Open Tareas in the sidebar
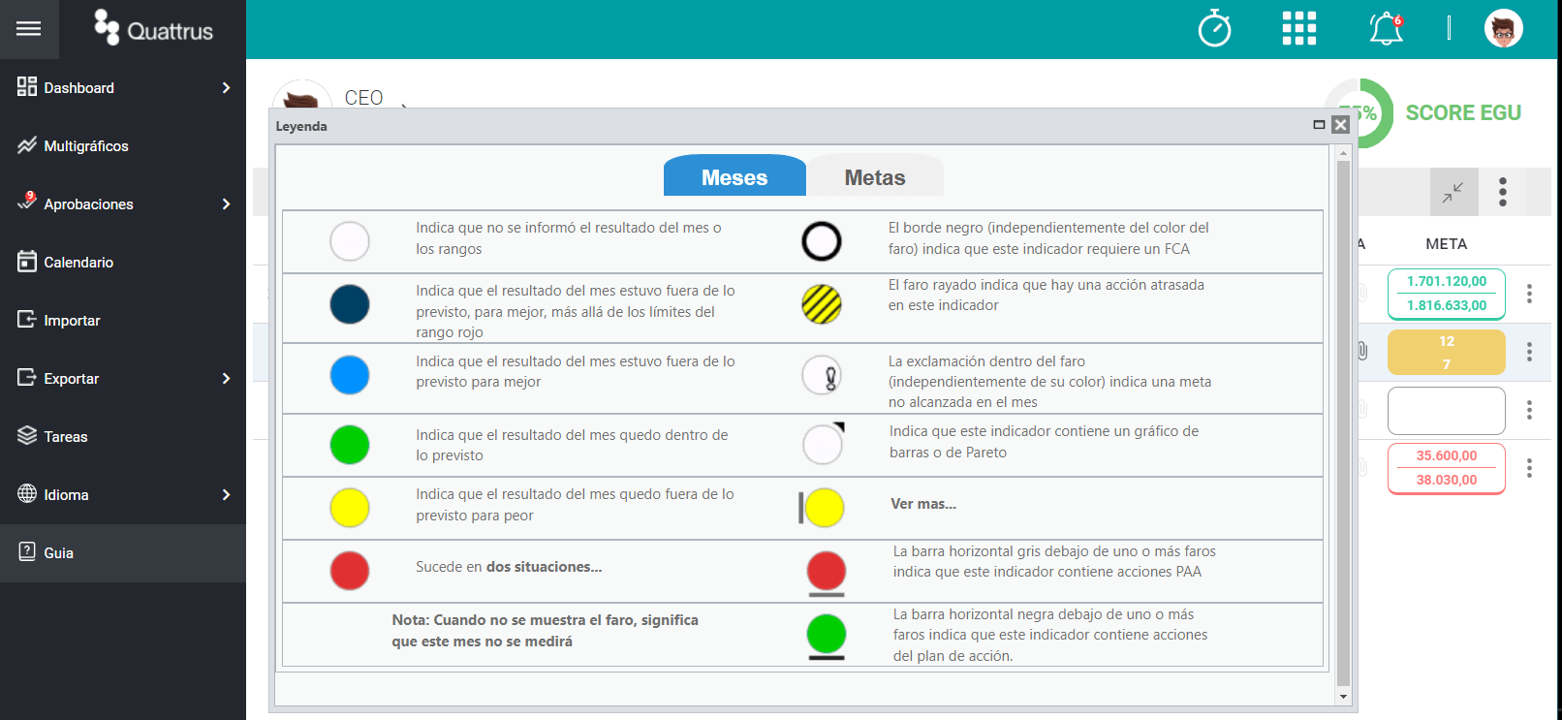 point(123,437)
